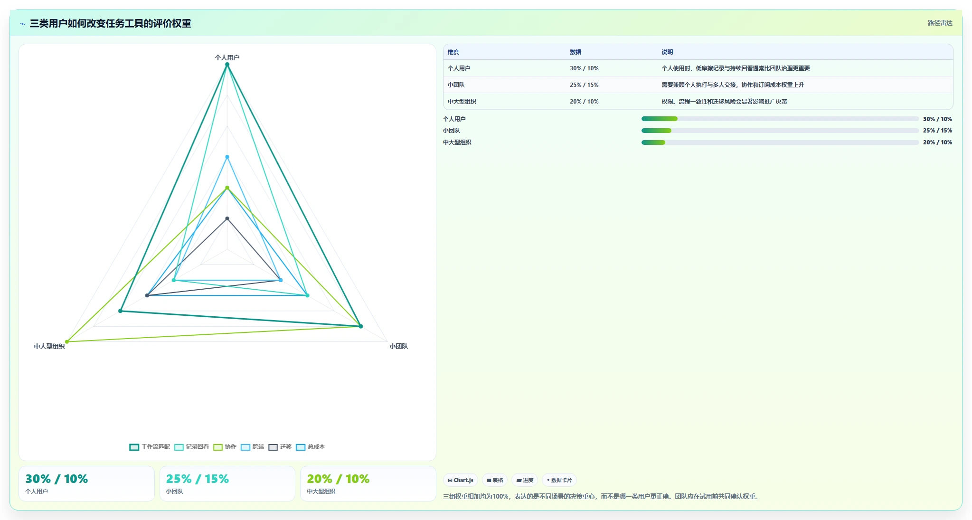
Task: Click the 路径雷达 label in header
Action: click(x=940, y=23)
